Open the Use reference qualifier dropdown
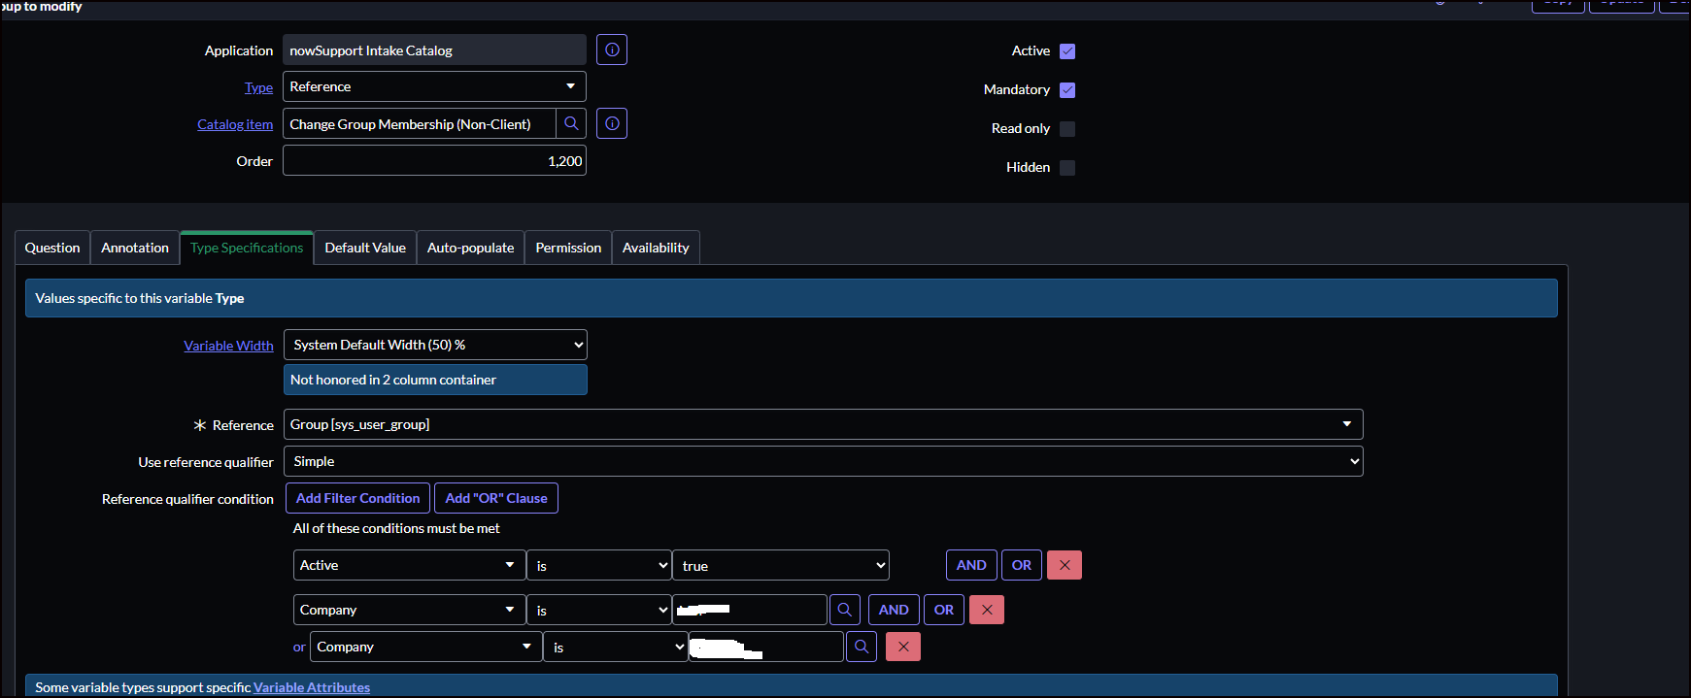This screenshot has height=698, width=1691. (823, 461)
